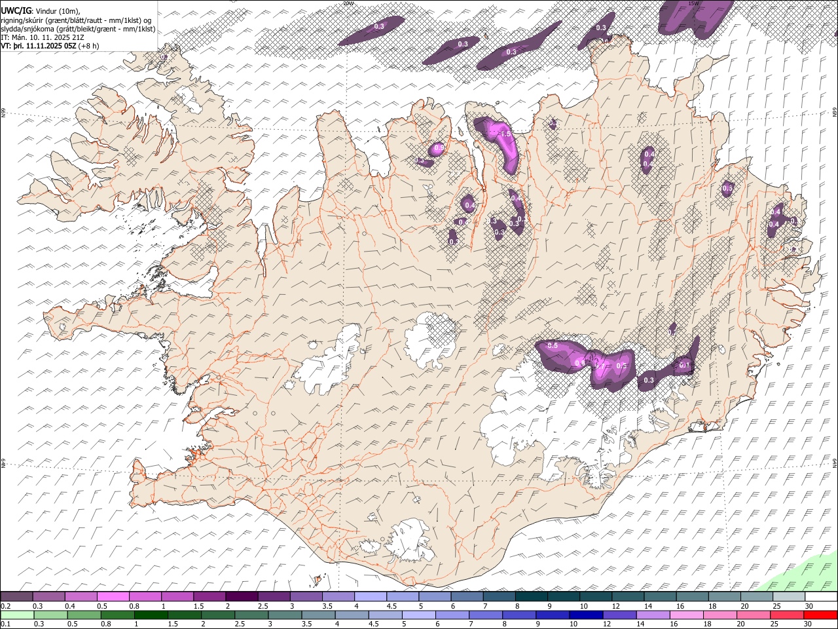Pick the darkest purple snow swatch between 2 and 2.5
The image size is (838, 629).
pyautogui.click(x=242, y=597)
